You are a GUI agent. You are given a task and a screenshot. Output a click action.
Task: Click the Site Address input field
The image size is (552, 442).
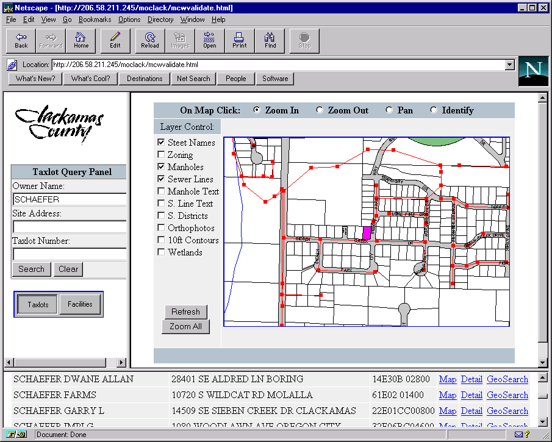70,227
